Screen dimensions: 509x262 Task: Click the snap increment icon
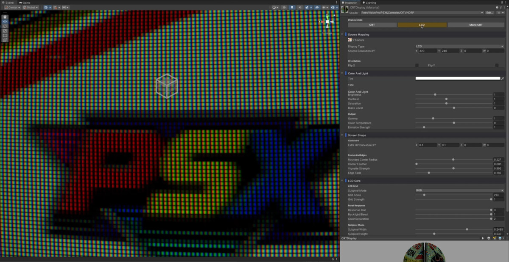tap(64, 7)
